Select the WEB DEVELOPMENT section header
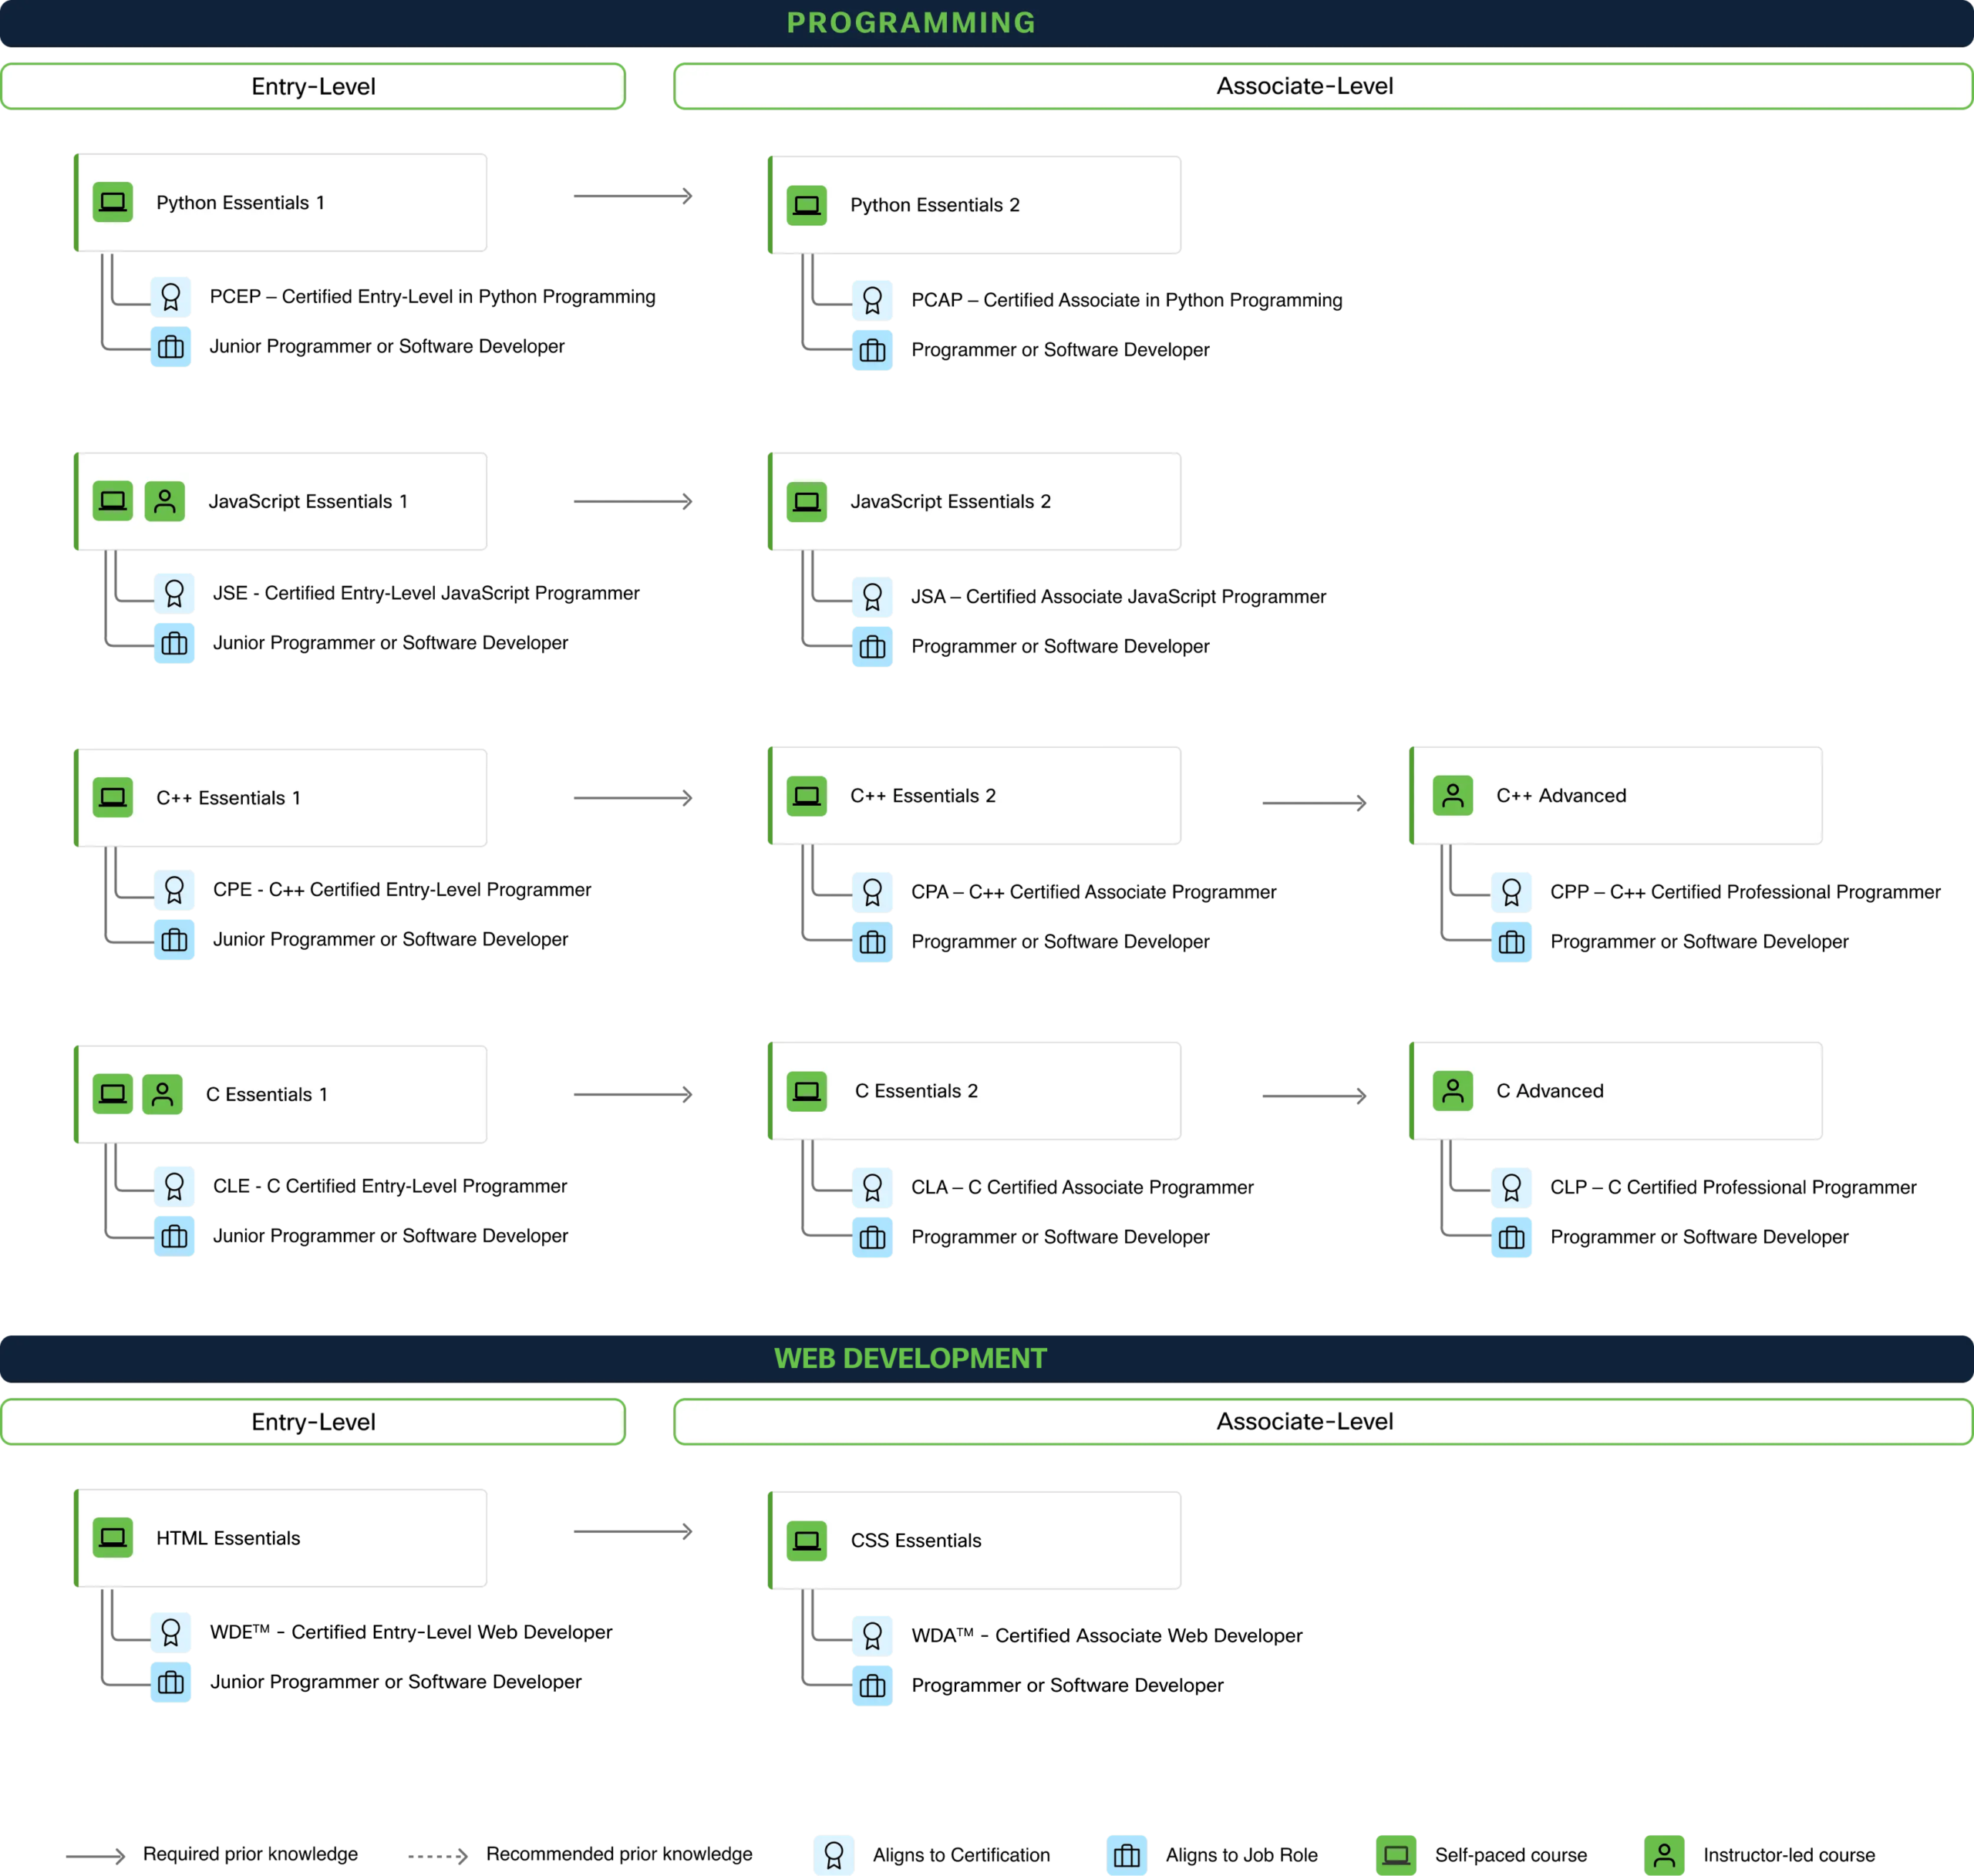Image resolution: width=1974 pixels, height=1876 pixels. coord(910,1358)
